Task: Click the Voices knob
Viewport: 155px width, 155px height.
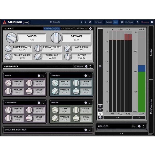Action: point(11,38)
